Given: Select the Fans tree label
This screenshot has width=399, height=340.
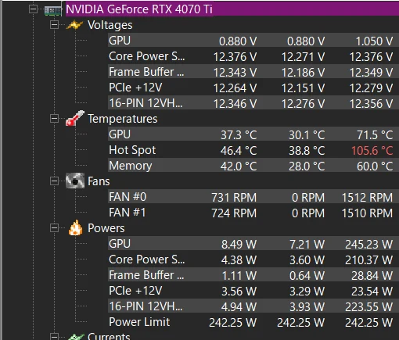Looking at the screenshot, I should click(99, 181).
